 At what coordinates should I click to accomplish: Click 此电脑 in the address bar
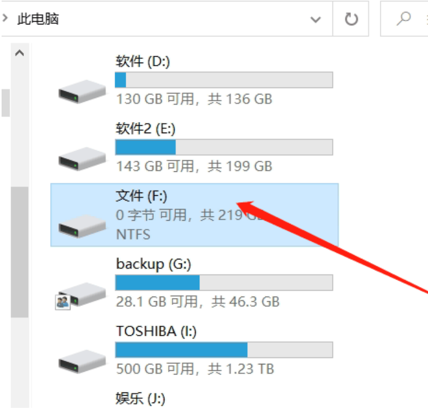[x=38, y=19]
